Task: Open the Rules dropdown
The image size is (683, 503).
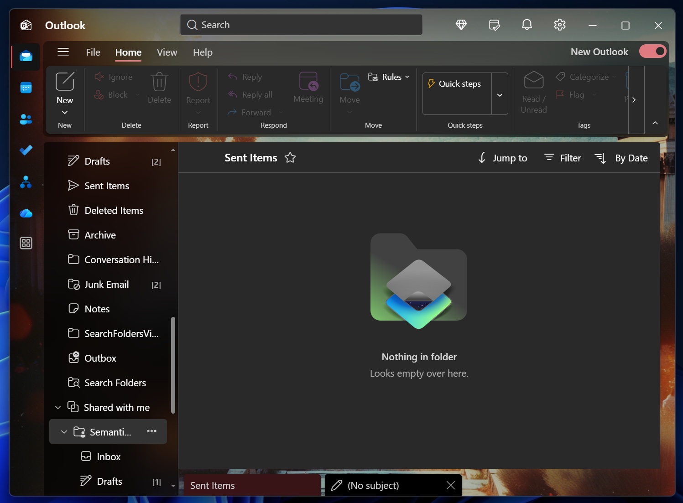Action: [x=389, y=77]
